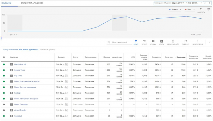Image resolution: width=213 pixels, height=121 pixels.
Task: Sort by Сред. поз. column header
Action: pos(169,57)
